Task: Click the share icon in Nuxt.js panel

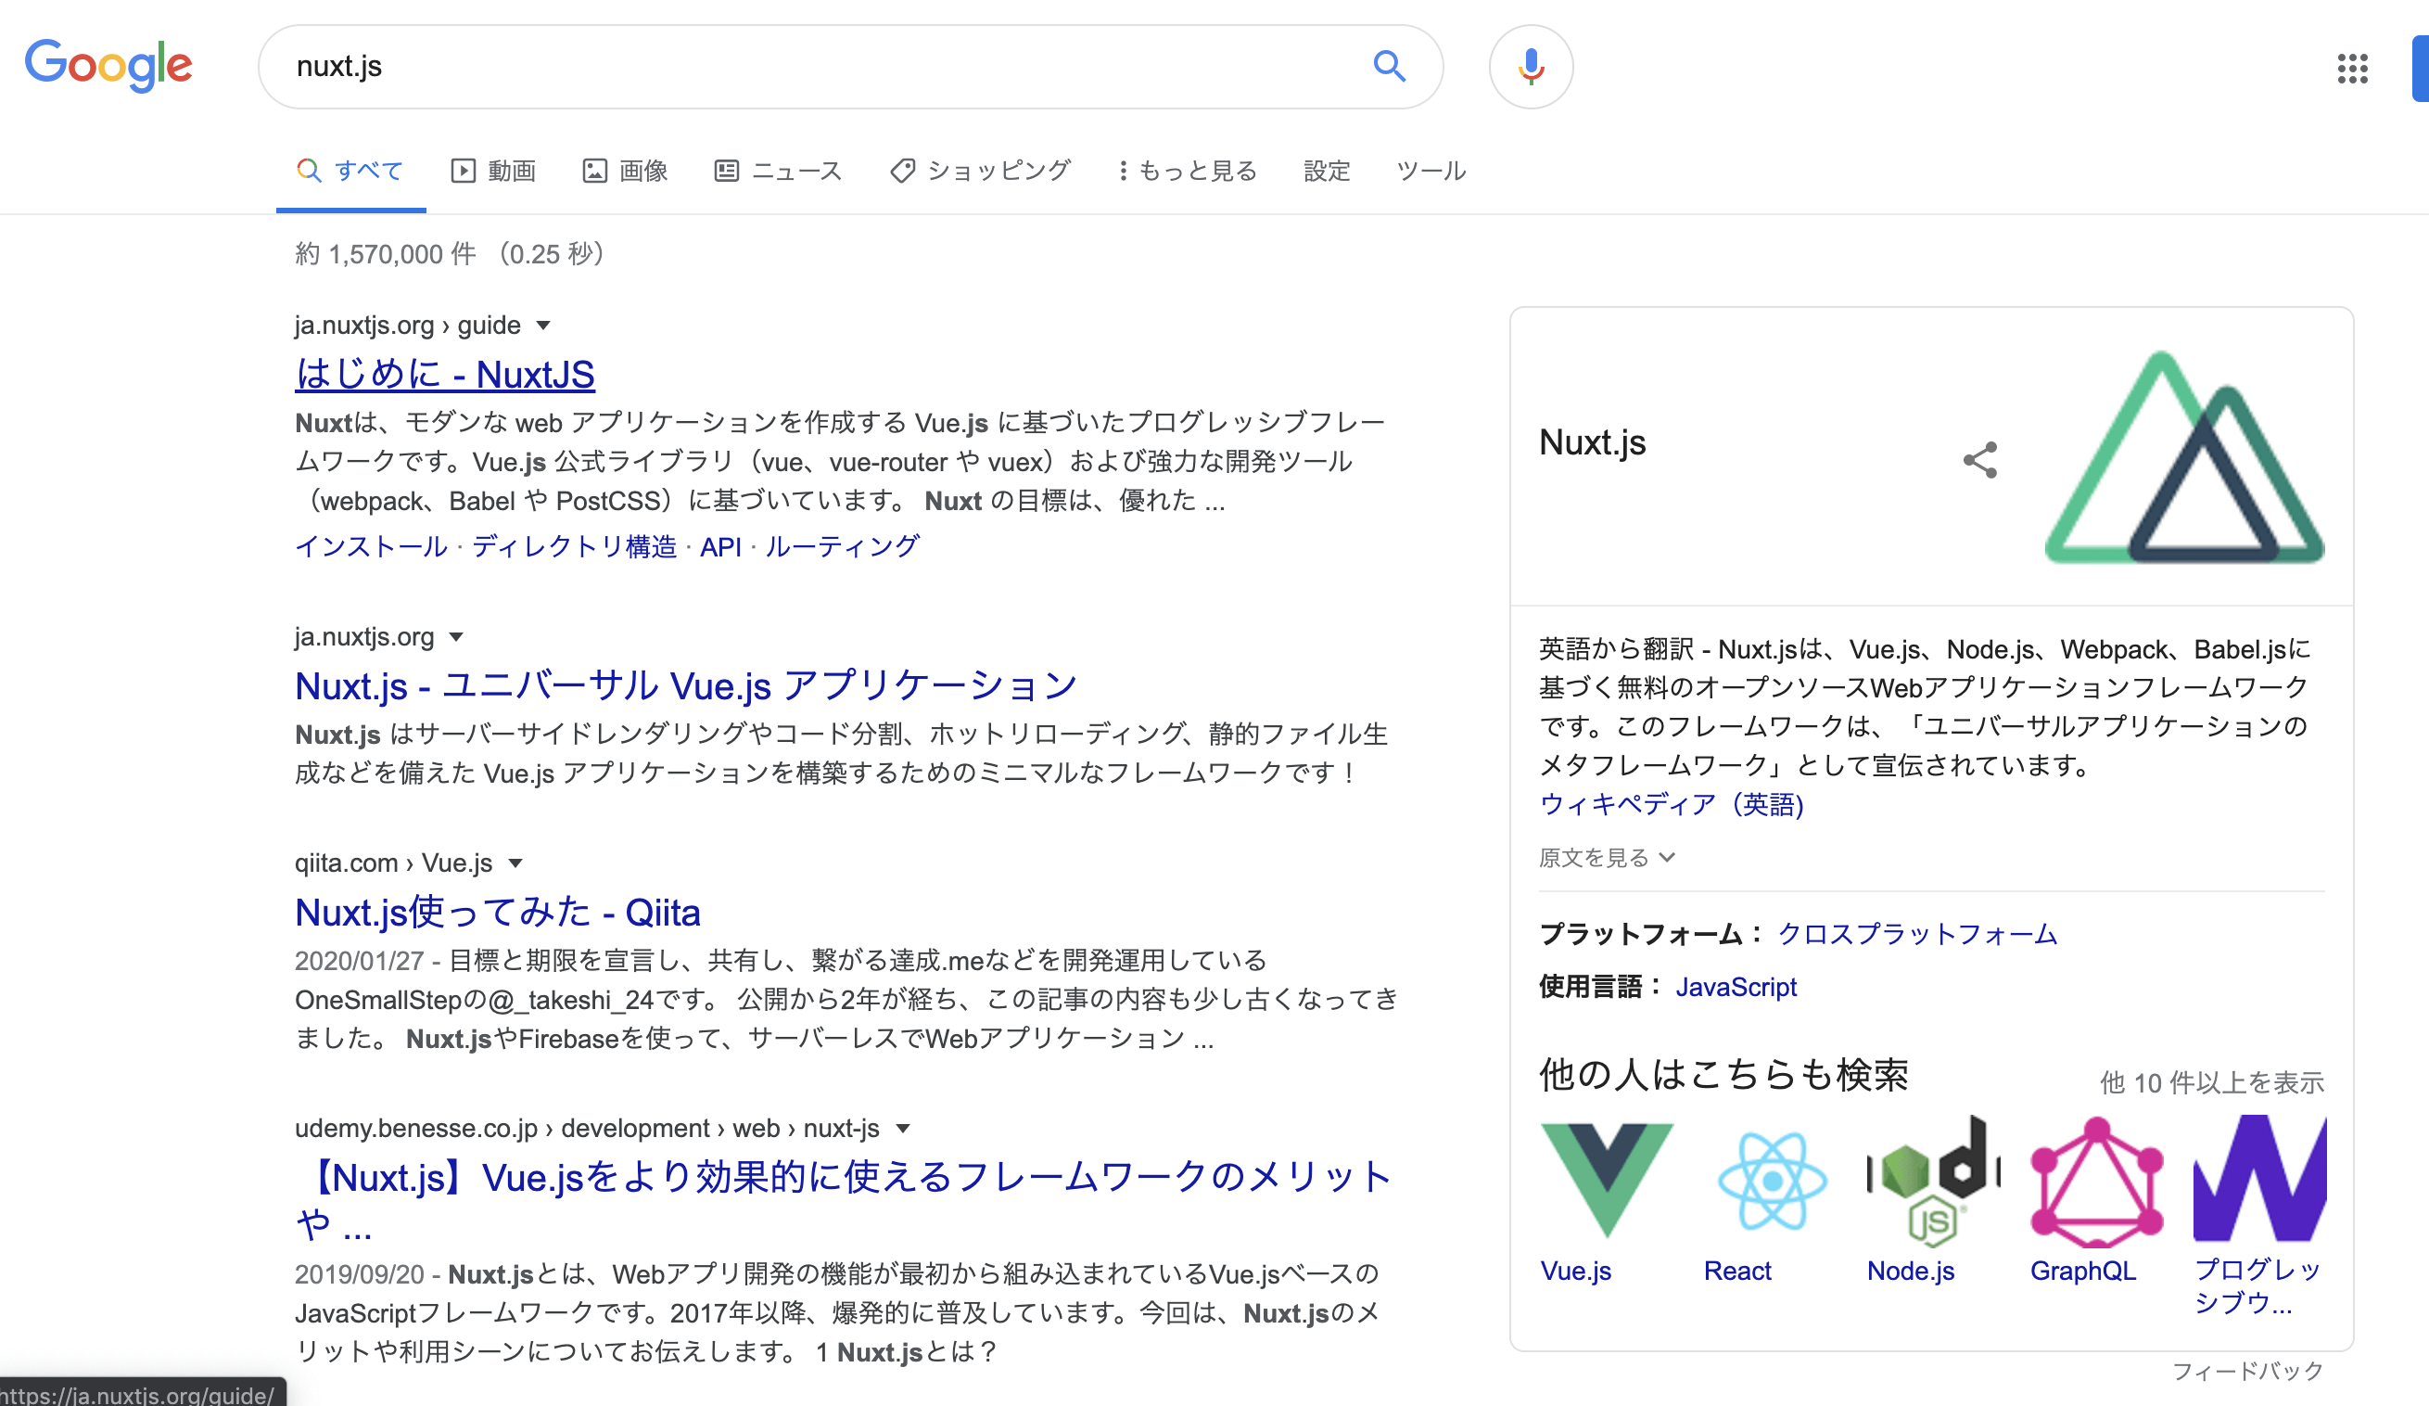Action: [x=1980, y=460]
